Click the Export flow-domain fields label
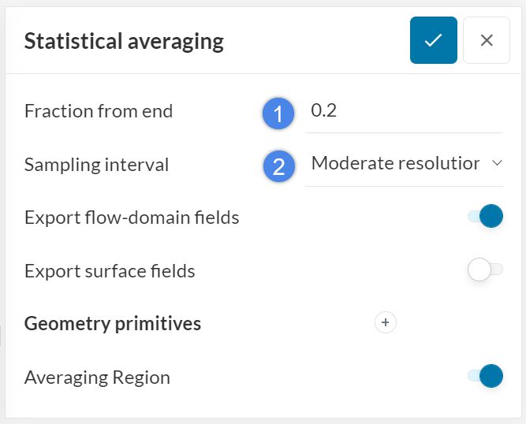 pos(132,218)
